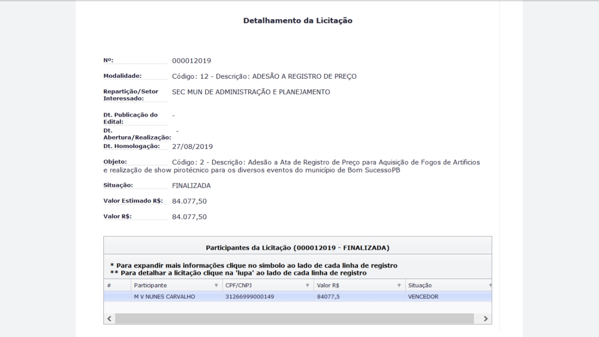Click the left arrow of horizontal scrollbar
The width and height of the screenshot is (599, 337).
pyautogui.click(x=109, y=319)
